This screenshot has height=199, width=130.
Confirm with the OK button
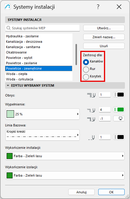tap(111, 192)
